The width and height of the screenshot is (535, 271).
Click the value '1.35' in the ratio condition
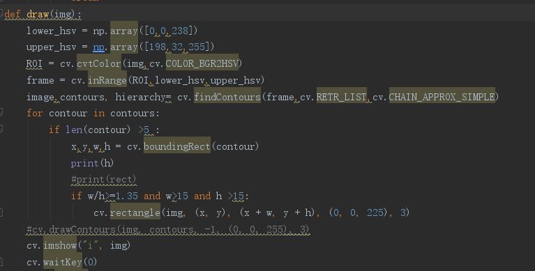tap(126, 196)
